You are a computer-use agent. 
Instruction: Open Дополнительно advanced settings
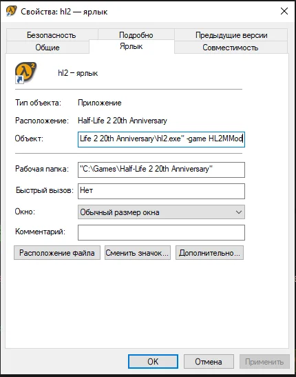point(209,253)
